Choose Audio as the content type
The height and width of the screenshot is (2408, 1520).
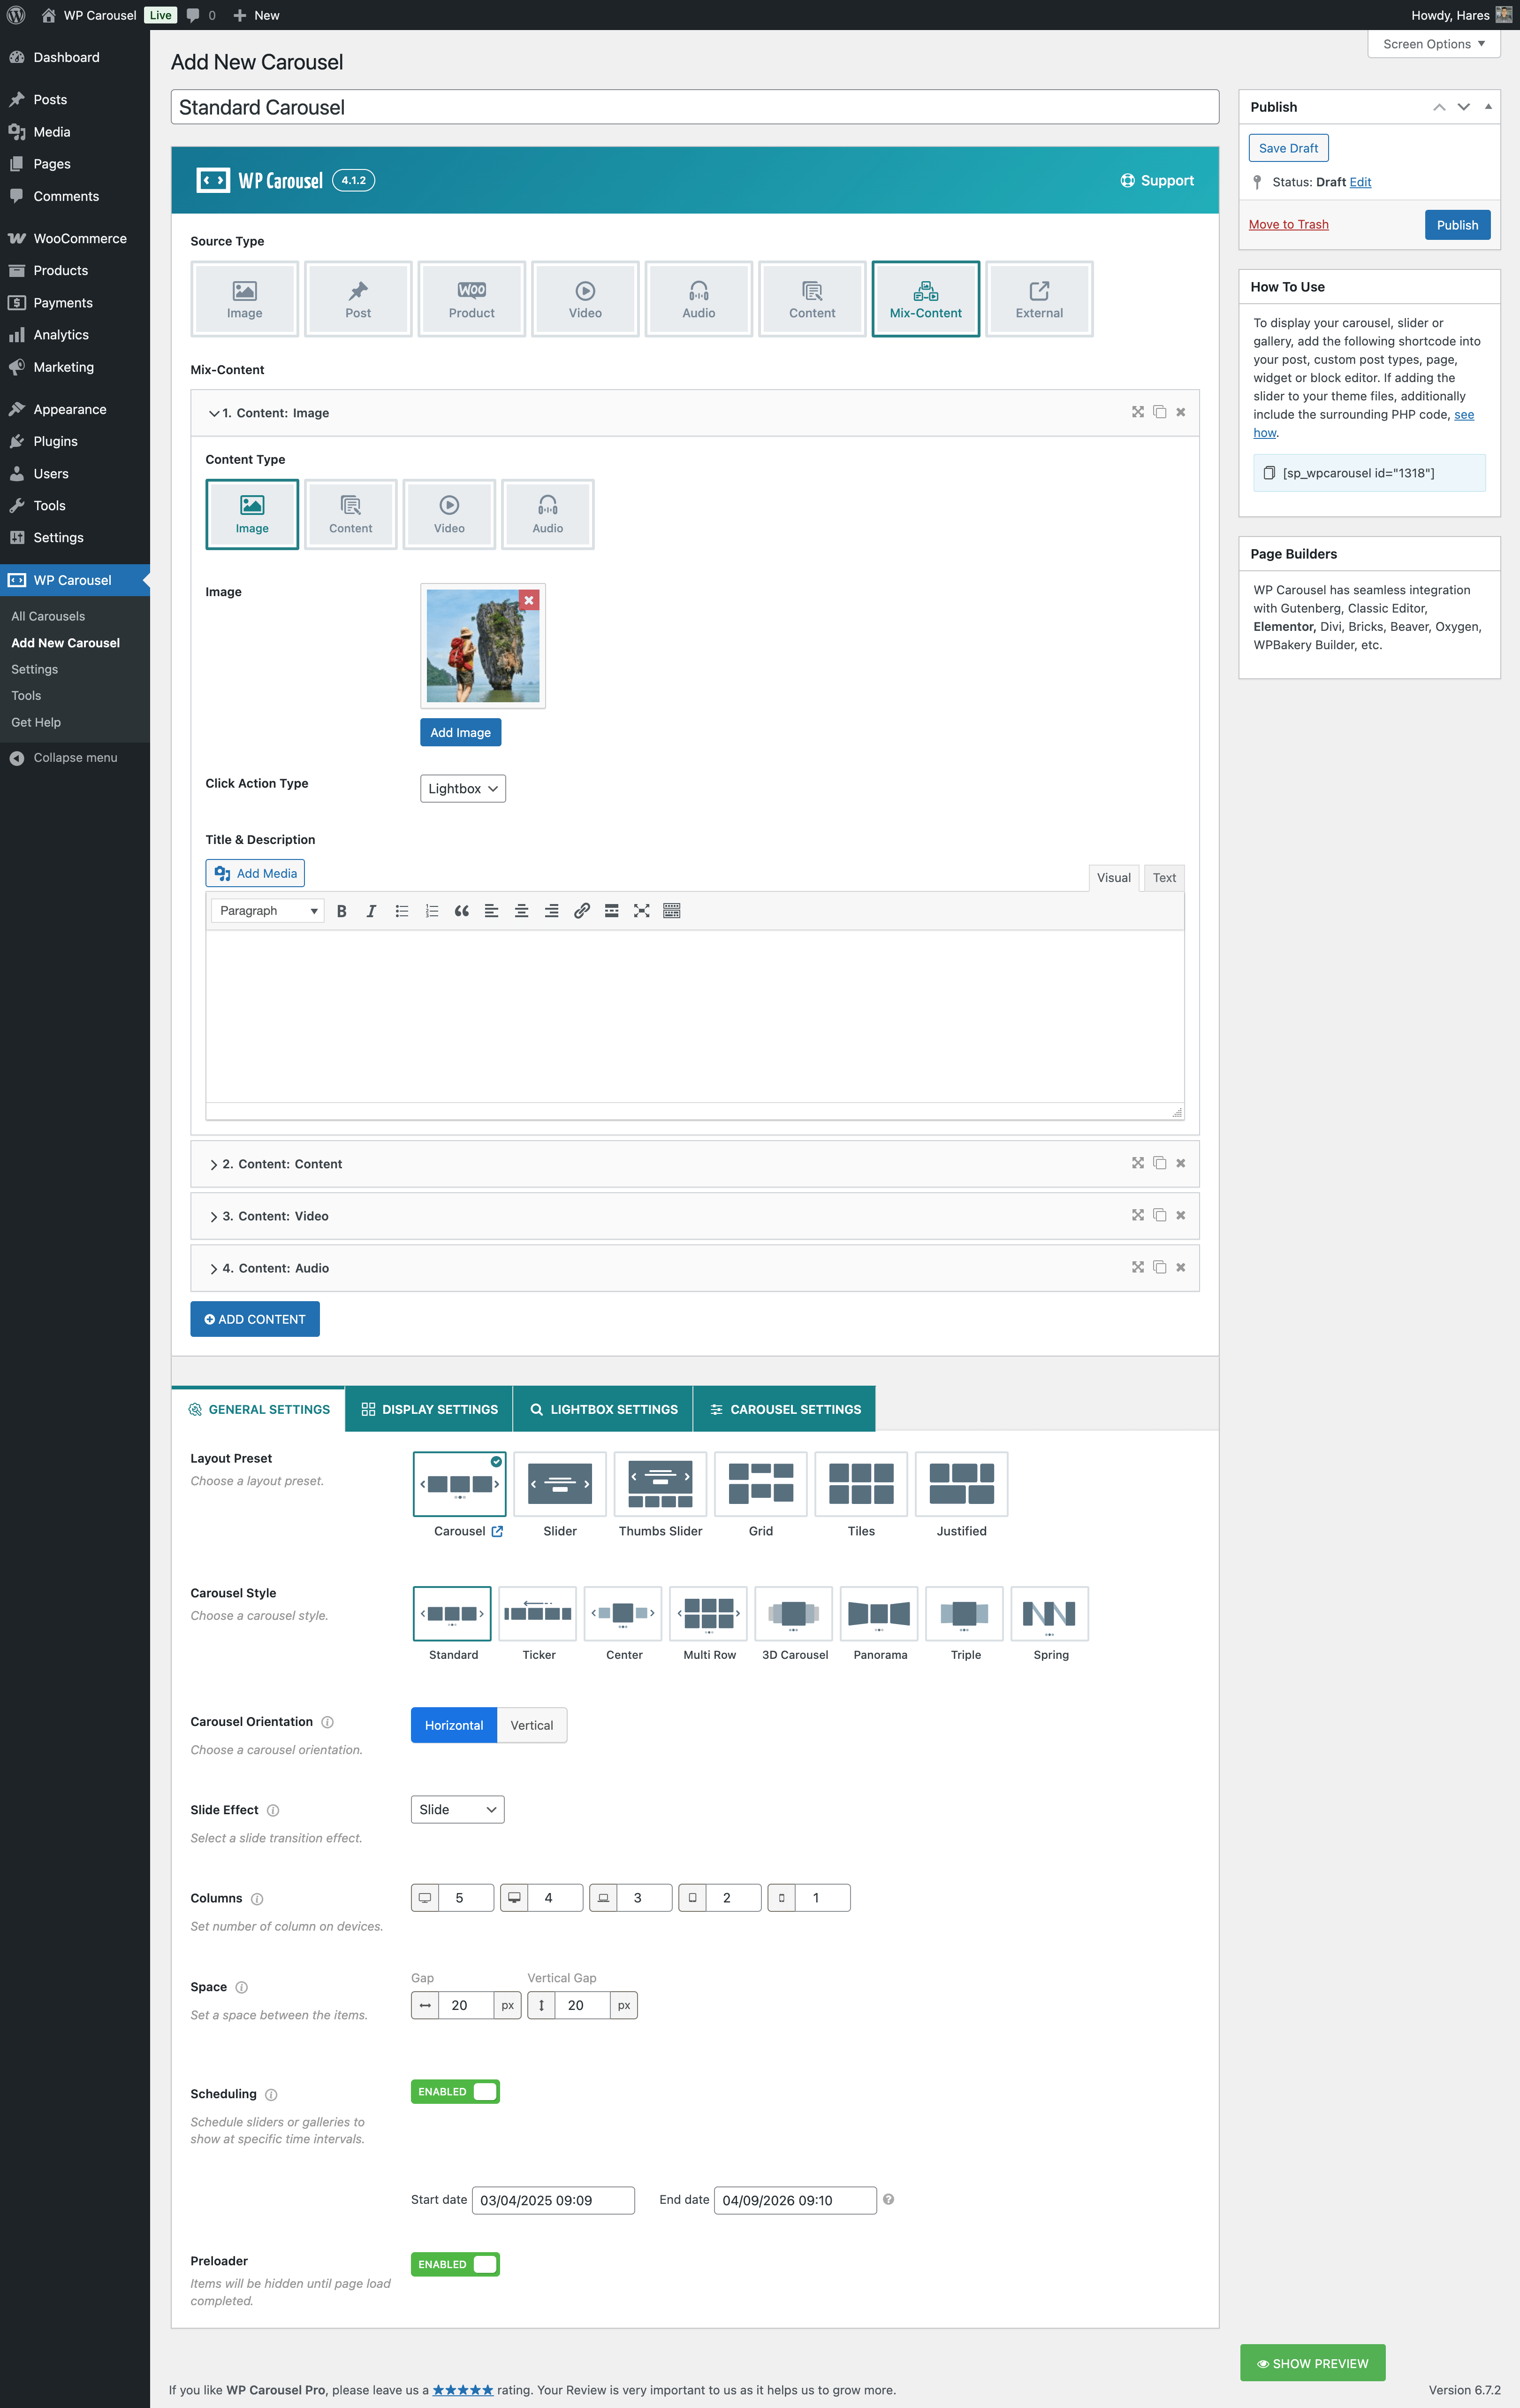(547, 514)
